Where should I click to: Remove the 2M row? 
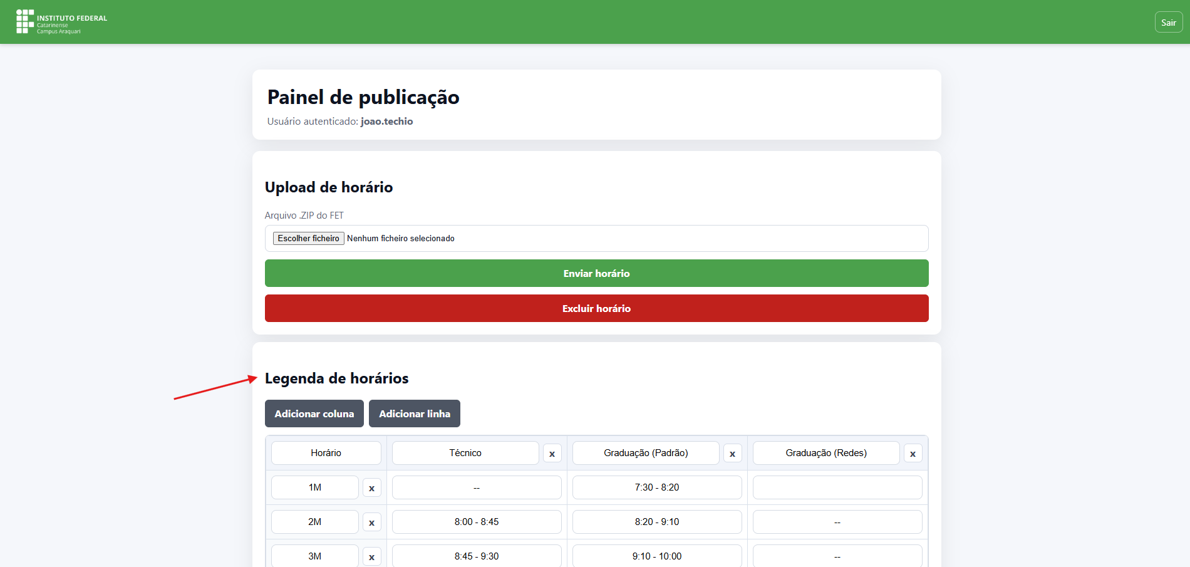point(371,523)
